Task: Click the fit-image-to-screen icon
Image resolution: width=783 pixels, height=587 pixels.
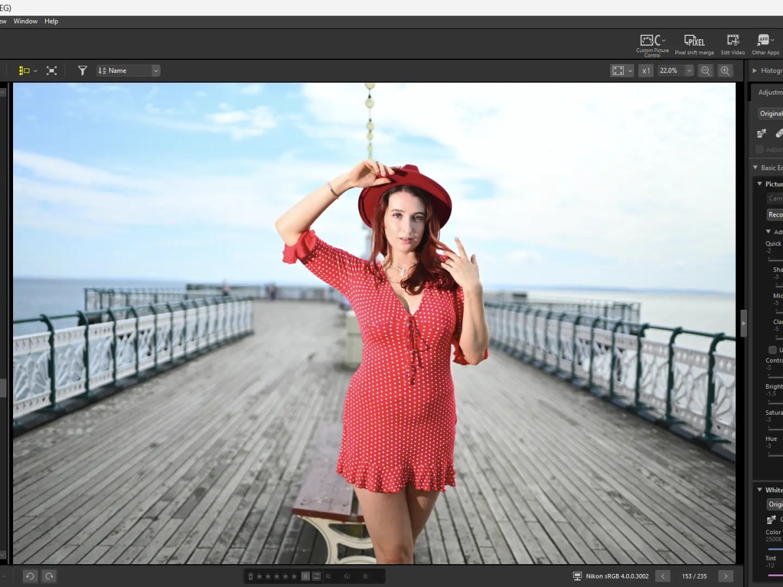Action: point(618,70)
